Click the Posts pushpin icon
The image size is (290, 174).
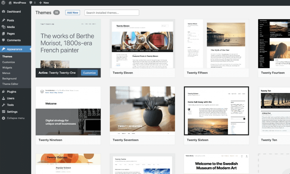3,20
